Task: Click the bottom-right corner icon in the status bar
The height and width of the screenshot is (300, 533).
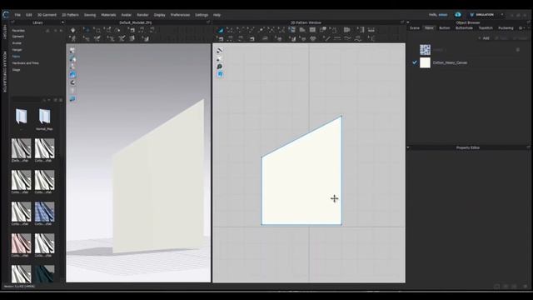Action: pyautogui.click(x=526, y=287)
